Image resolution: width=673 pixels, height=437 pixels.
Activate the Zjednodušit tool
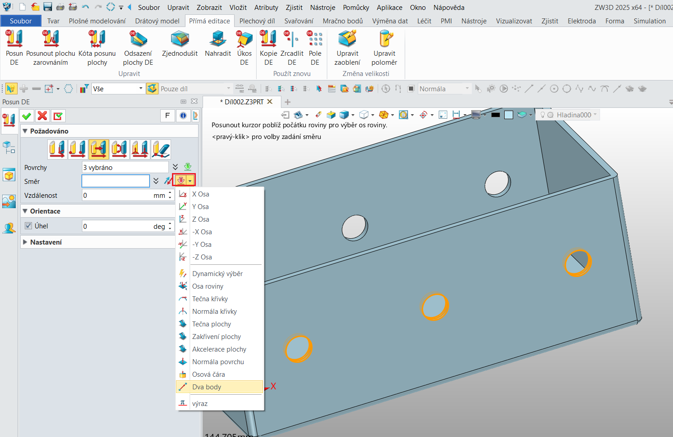coord(180,44)
